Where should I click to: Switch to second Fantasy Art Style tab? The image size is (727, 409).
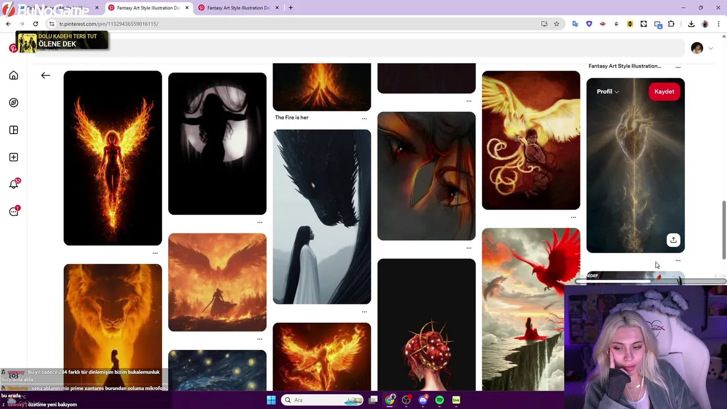coord(238,8)
